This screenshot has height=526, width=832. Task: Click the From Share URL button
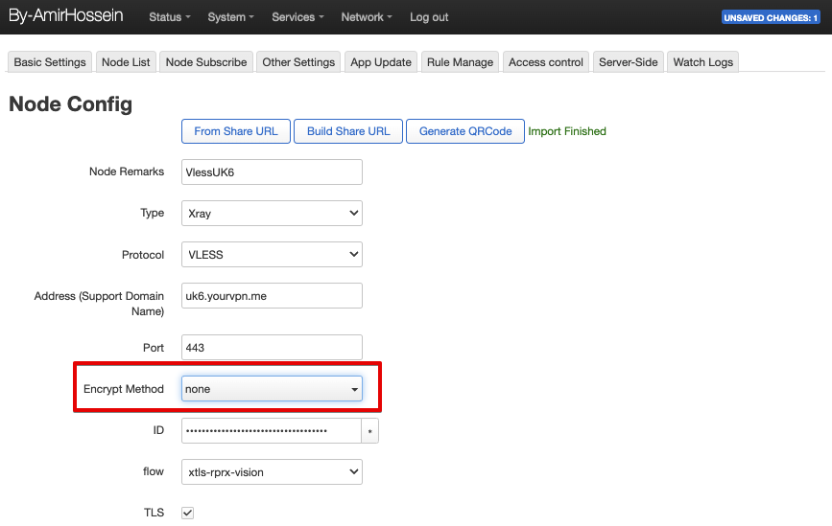(x=236, y=131)
